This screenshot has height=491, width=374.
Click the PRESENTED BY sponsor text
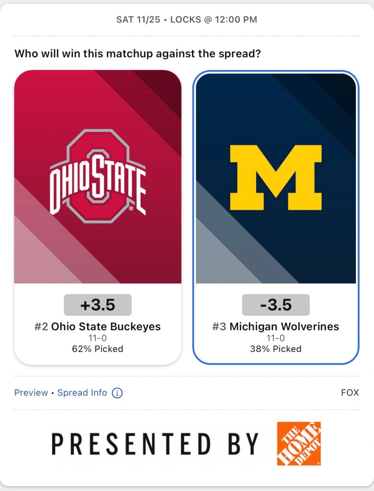pyautogui.click(x=155, y=444)
